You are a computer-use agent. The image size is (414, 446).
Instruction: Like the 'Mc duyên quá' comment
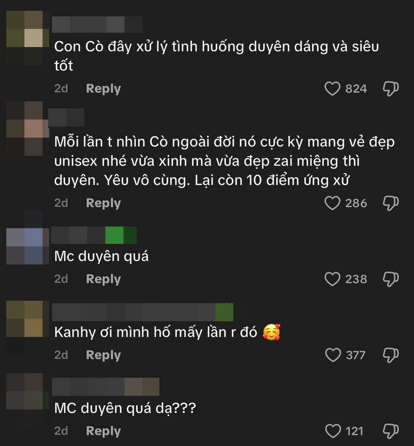click(x=332, y=279)
